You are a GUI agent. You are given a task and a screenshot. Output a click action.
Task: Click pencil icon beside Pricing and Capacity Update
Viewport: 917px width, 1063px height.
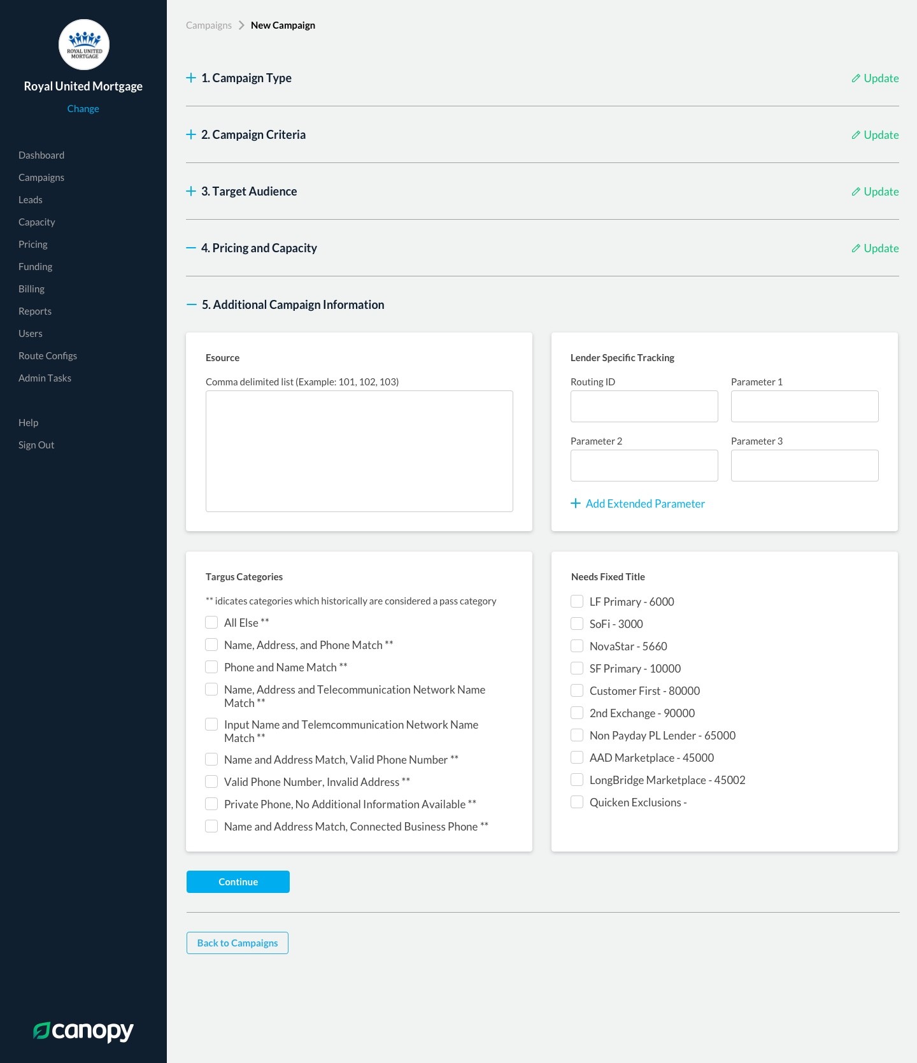tap(856, 248)
